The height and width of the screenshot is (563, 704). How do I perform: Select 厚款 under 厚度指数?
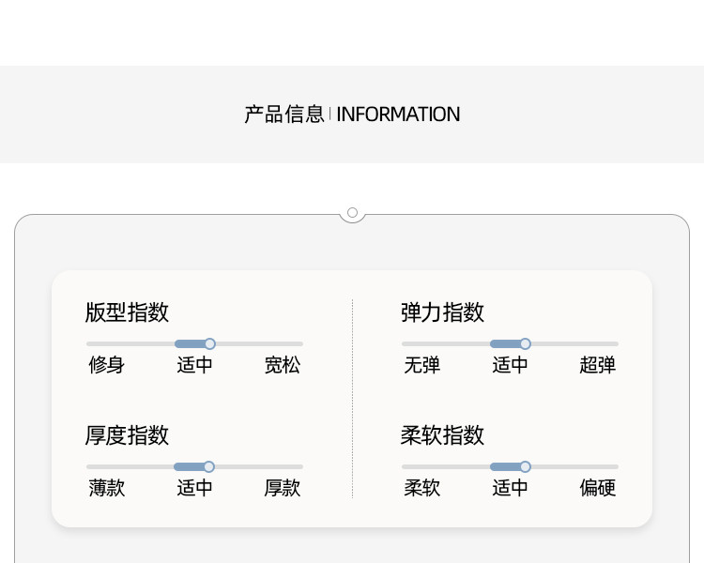(283, 488)
